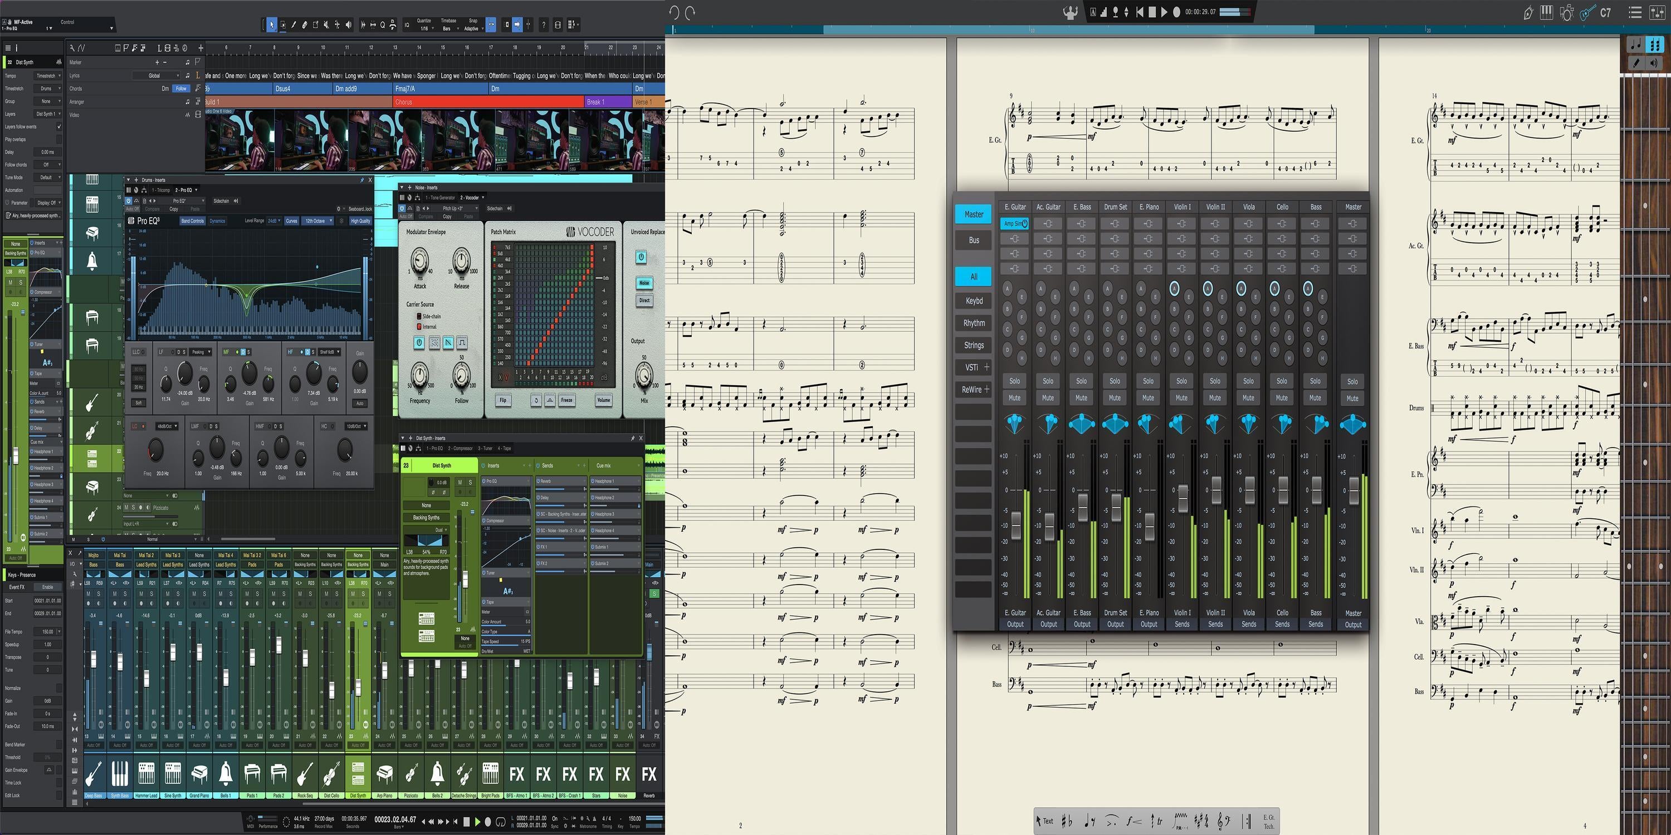Mute the Master mixer channel
This screenshot has width=1671, height=835.
pyautogui.click(x=1352, y=399)
